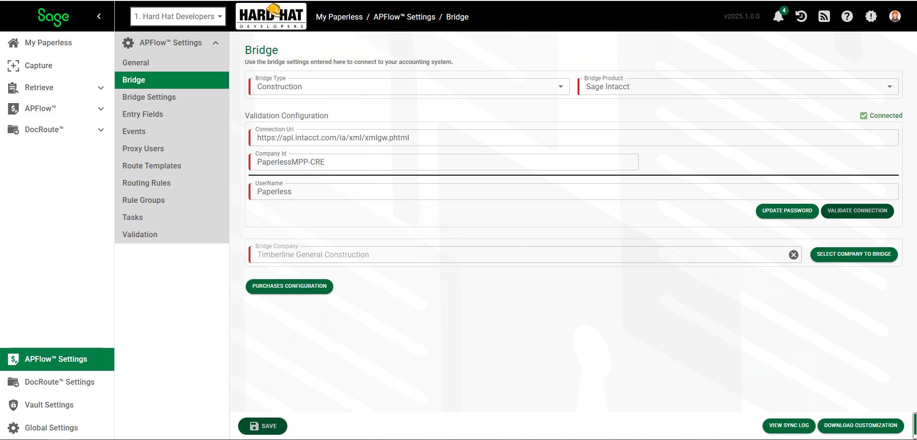Open Events settings
The image size is (917, 440).
pos(172,131)
